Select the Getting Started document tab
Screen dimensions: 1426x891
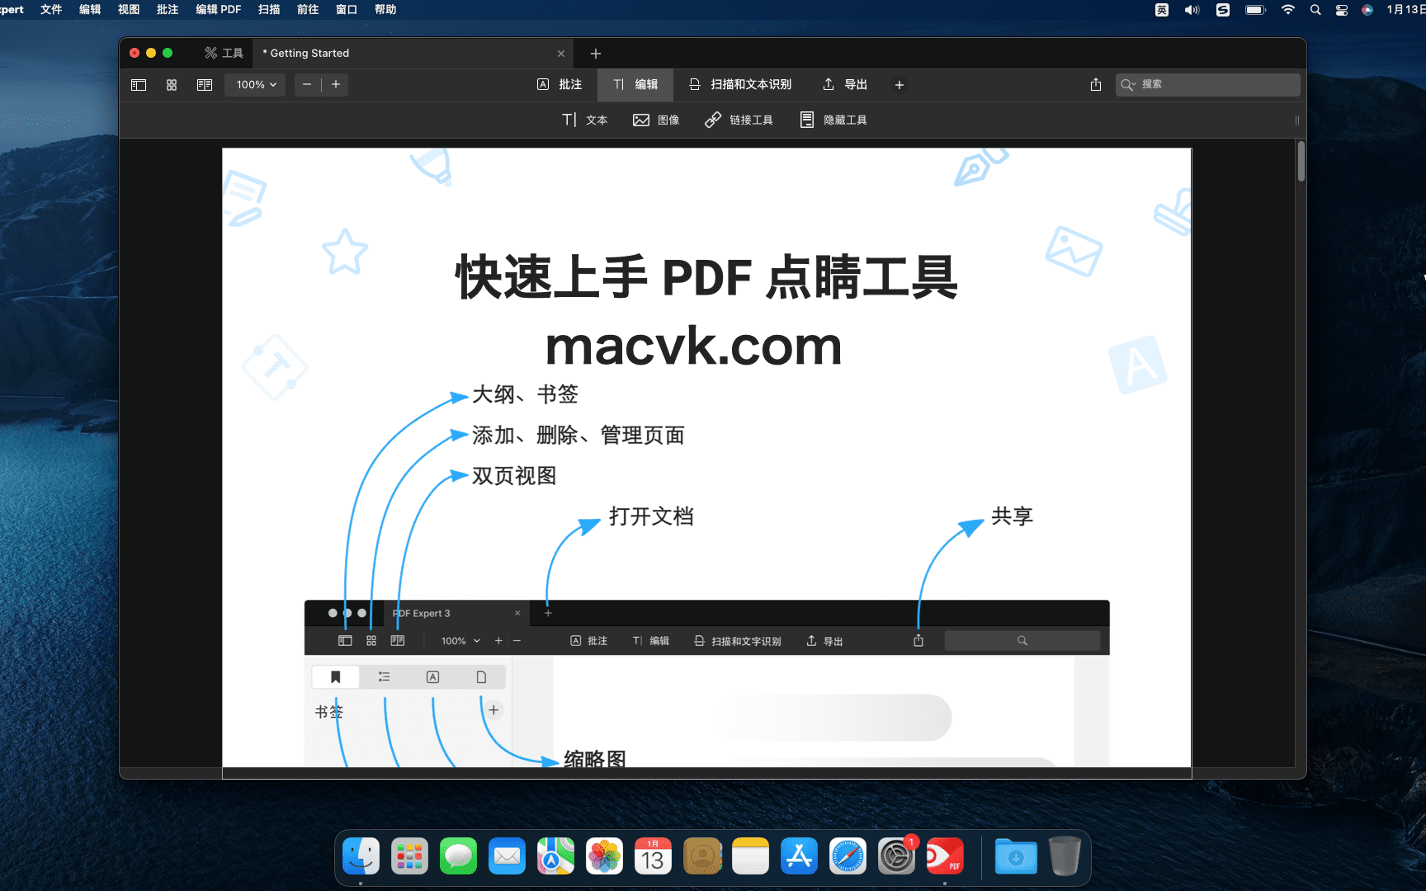413,54
